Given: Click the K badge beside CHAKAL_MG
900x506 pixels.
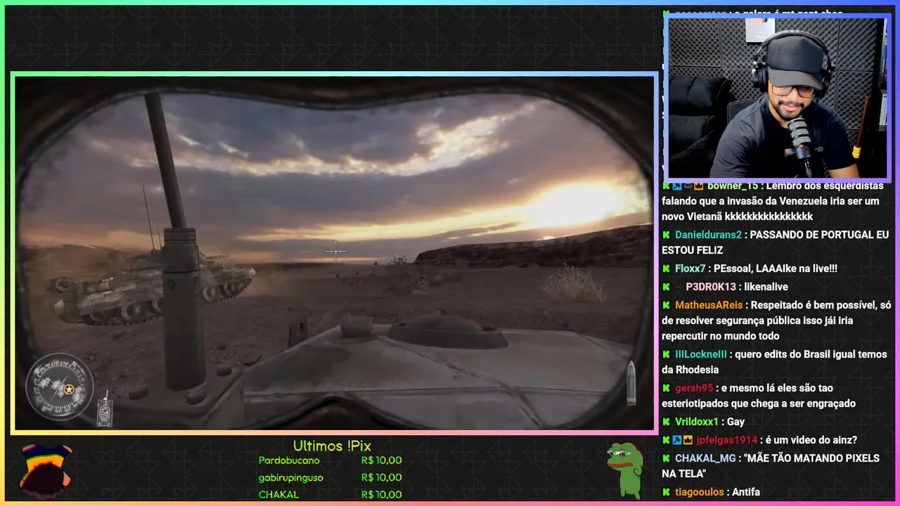Looking at the screenshot, I should click(666, 458).
